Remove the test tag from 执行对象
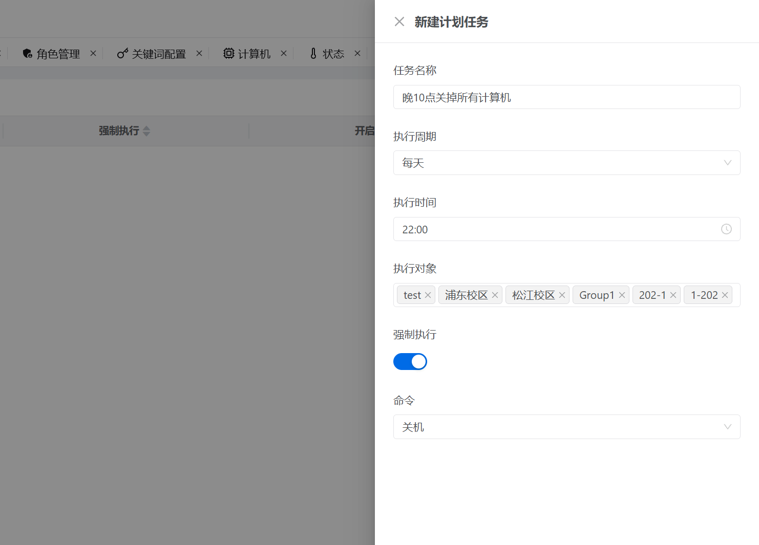This screenshot has height=545, width=759. (428, 295)
